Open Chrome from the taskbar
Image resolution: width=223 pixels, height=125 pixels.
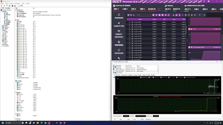pyautogui.click(x=45, y=123)
